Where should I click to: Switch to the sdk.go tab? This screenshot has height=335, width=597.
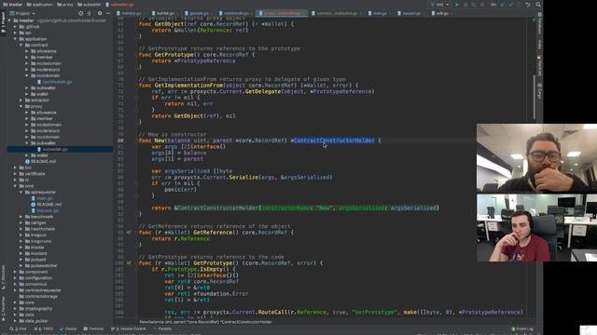coord(440,13)
